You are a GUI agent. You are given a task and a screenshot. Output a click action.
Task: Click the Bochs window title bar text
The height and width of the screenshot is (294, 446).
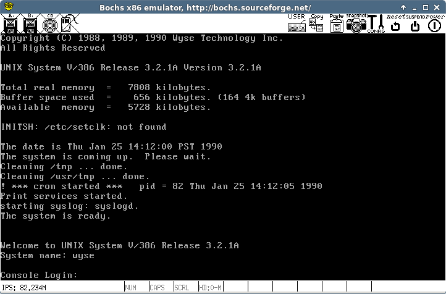tap(205, 7)
